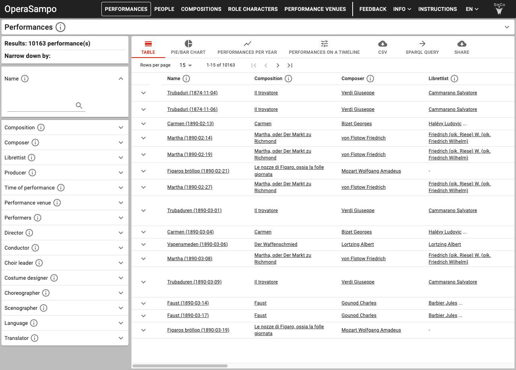The image size is (516, 370).
Task: Open composer link Mozart Wolfgang Amadeus for 1890-03-19
Action: [x=371, y=330]
